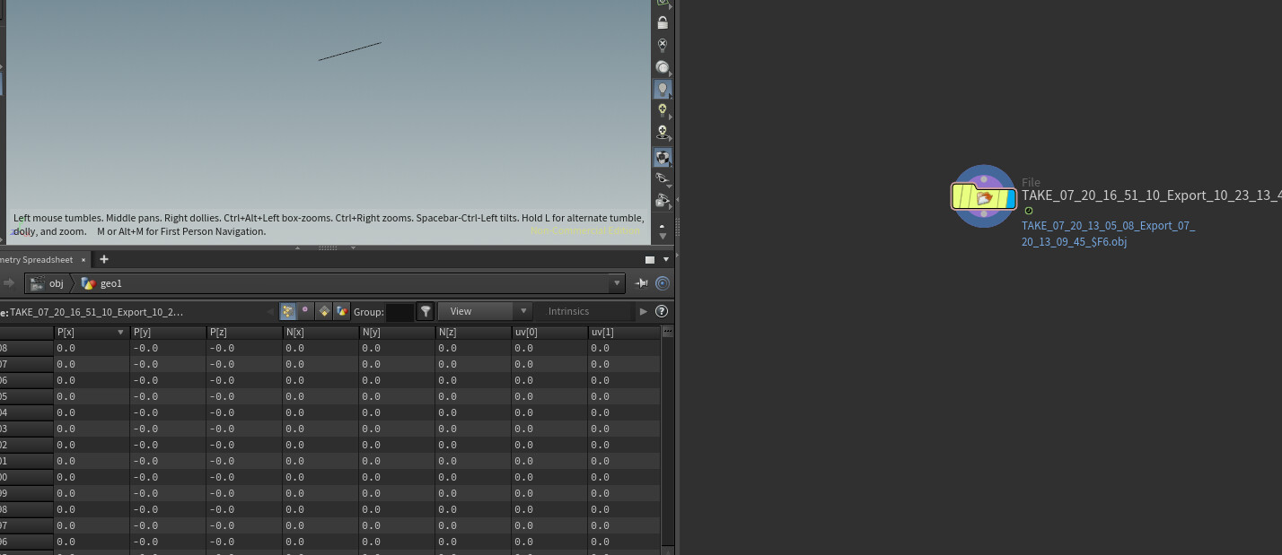Show points attributes in spreadsheet

pyautogui.click(x=288, y=311)
